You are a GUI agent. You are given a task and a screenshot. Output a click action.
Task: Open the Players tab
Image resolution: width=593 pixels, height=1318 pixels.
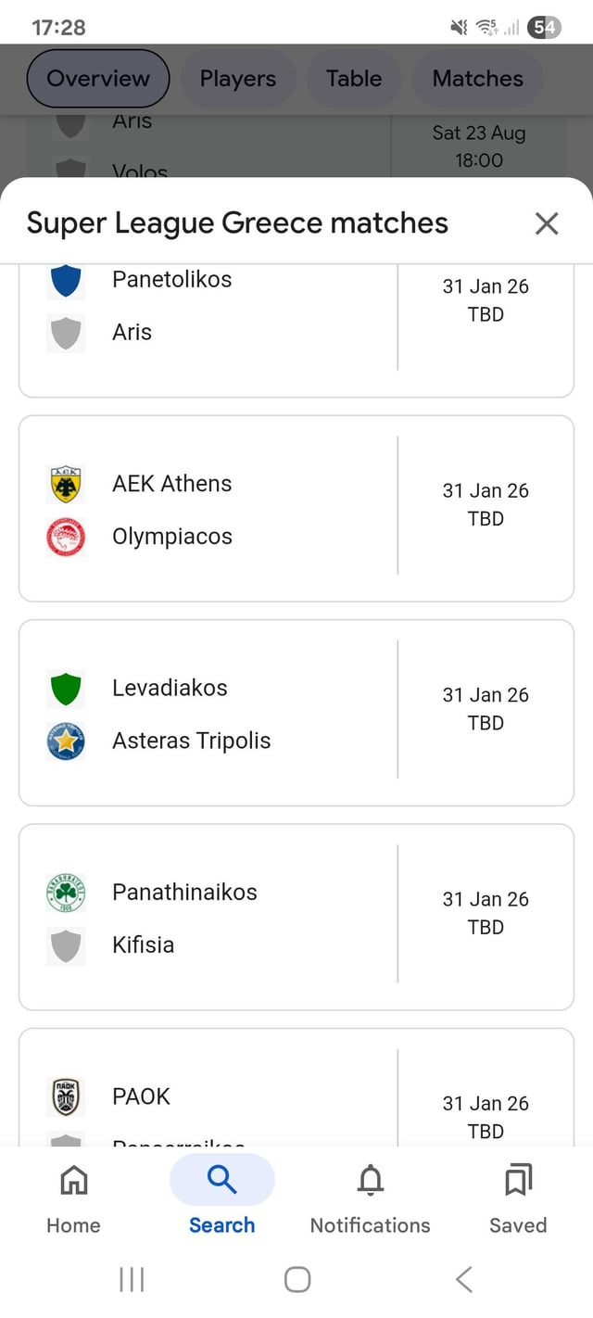pyautogui.click(x=237, y=79)
